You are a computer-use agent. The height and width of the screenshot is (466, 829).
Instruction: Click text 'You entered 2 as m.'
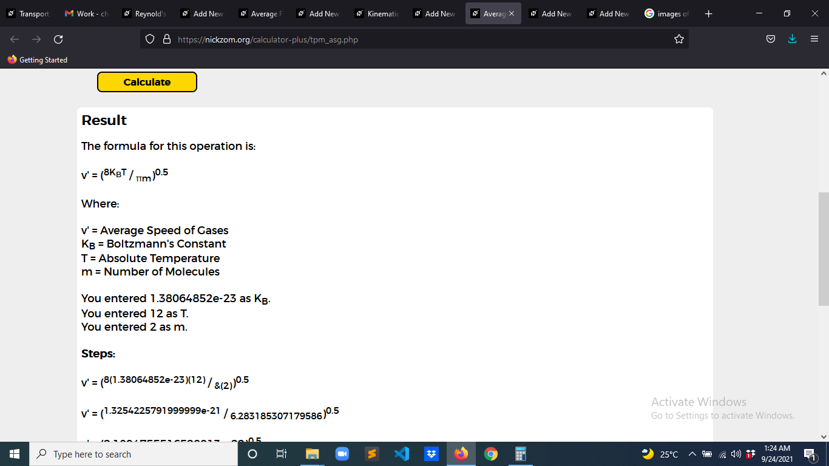(x=134, y=327)
